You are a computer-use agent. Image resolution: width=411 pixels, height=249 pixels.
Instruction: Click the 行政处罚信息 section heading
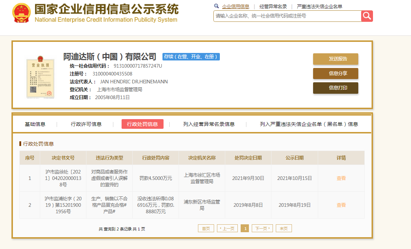(38, 144)
